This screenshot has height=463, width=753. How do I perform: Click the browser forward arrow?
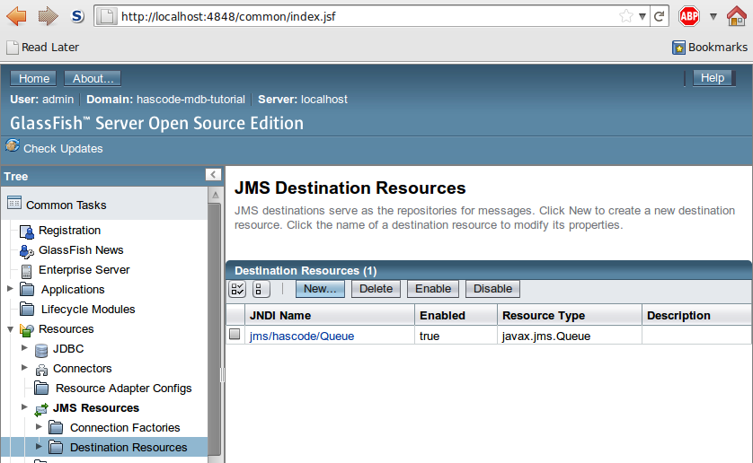click(48, 16)
